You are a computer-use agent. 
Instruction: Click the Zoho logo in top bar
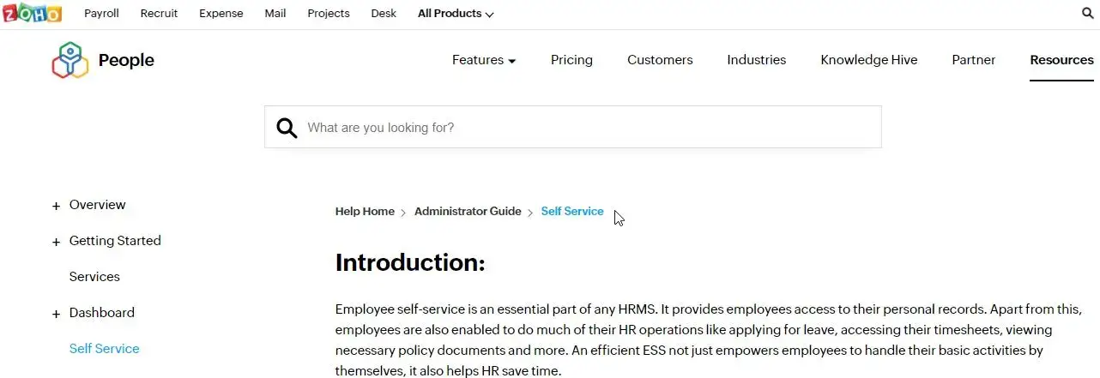(33, 14)
